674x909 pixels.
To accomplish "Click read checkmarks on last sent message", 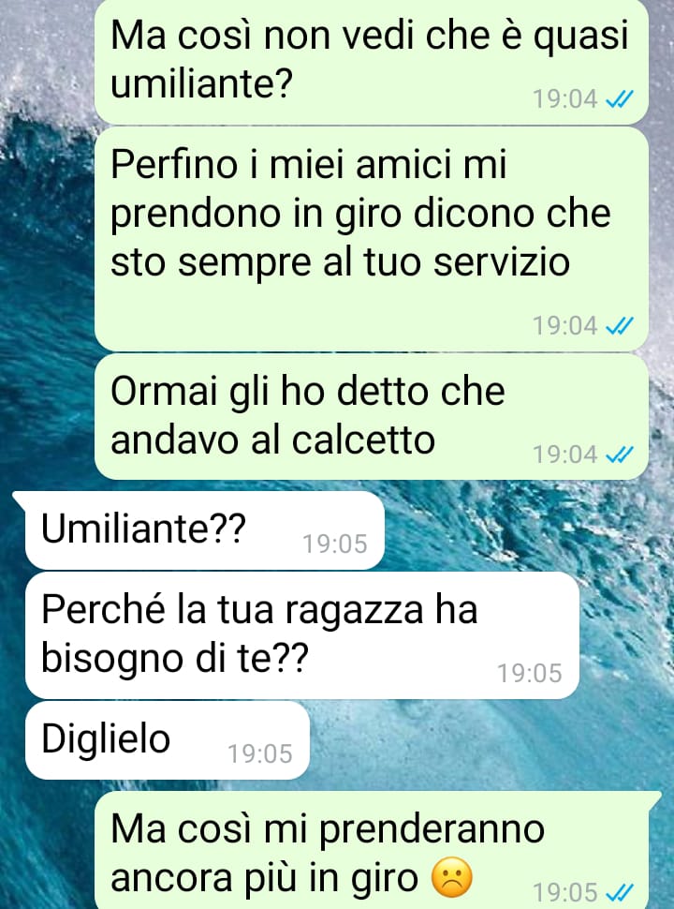I will [x=619, y=891].
